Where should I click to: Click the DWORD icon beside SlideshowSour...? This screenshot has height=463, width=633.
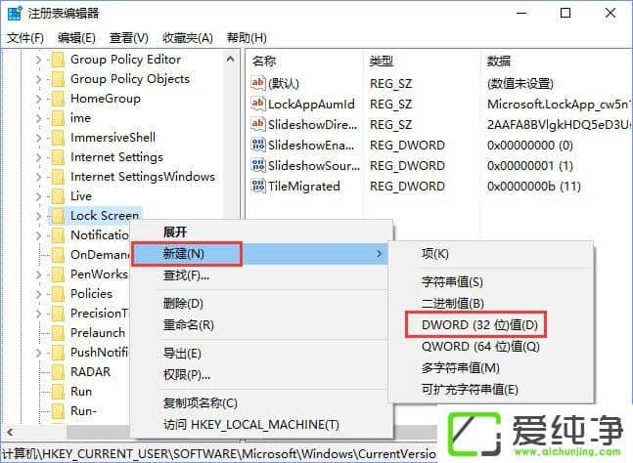click(x=258, y=165)
